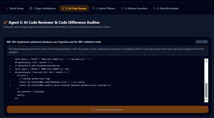Image resolution: width=214 pixels, height=118 pixels.
Task: Click the added 'secure internal database' return line
Action: pyautogui.click(x=65, y=85)
